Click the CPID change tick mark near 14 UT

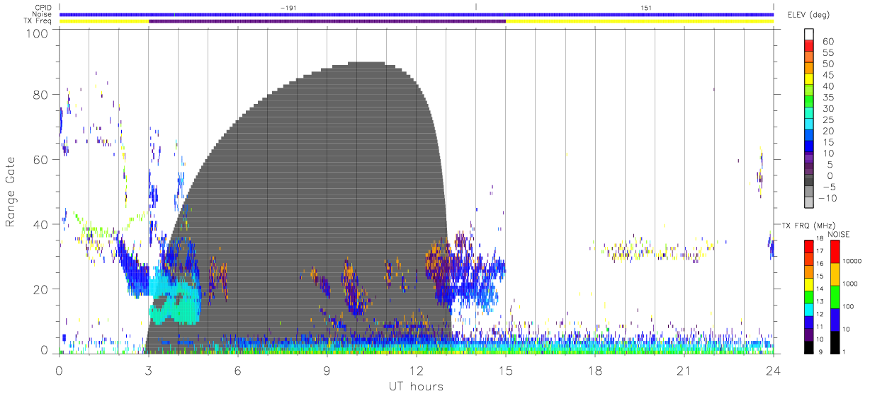tap(476, 7)
